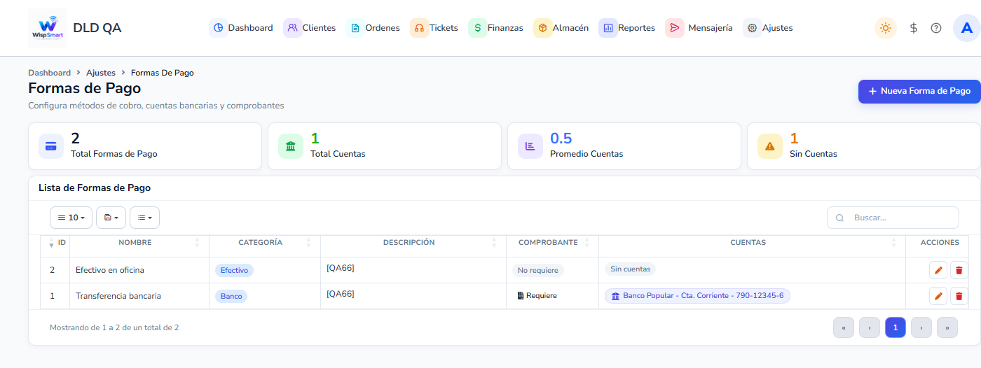
Task: Click 'Lista de Formas de Pago' heading
Action: (95, 188)
